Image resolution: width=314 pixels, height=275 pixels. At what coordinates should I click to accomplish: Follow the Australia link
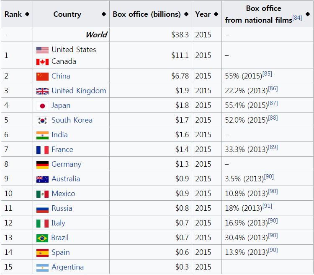pyautogui.click(x=65, y=179)
